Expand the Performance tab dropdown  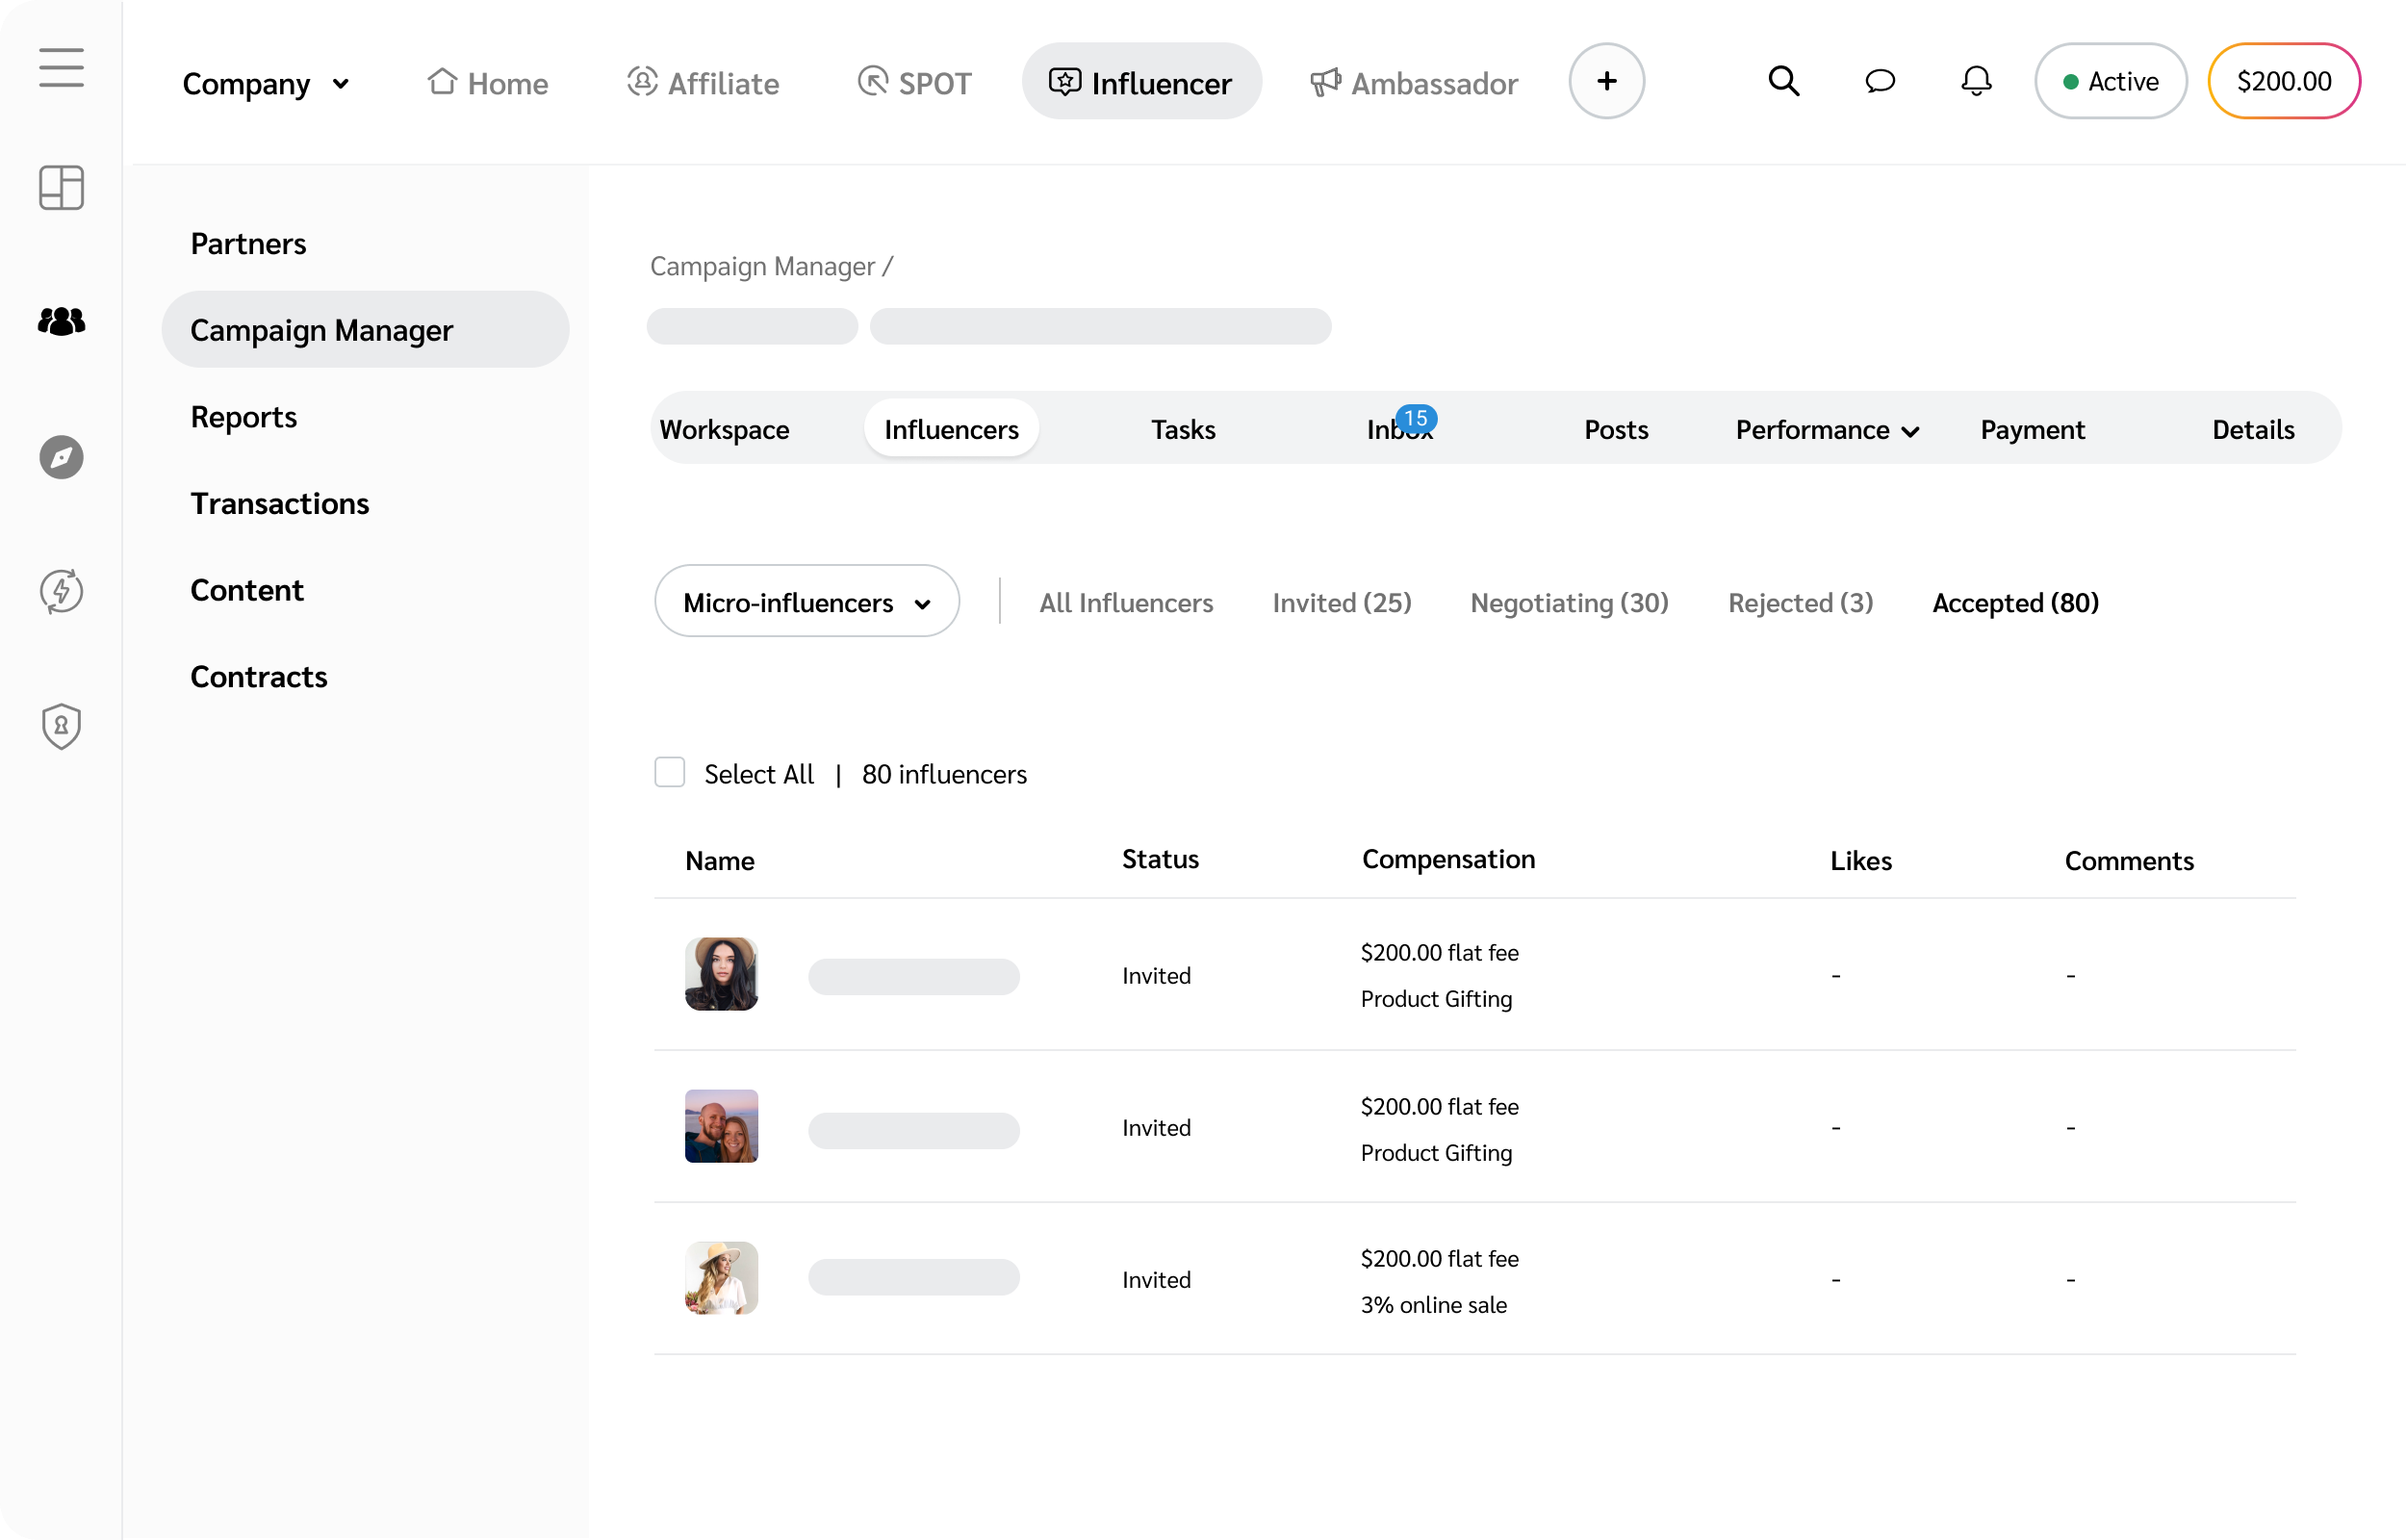click(1827, 430)
